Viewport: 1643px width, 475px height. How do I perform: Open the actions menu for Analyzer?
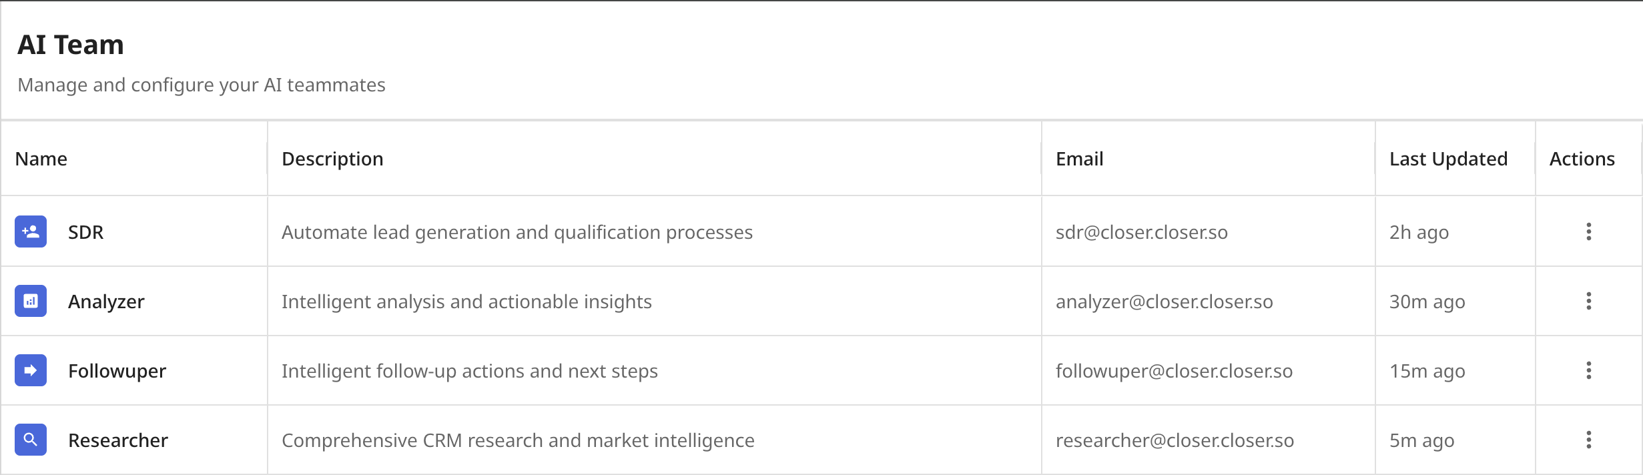point(1589,301)
